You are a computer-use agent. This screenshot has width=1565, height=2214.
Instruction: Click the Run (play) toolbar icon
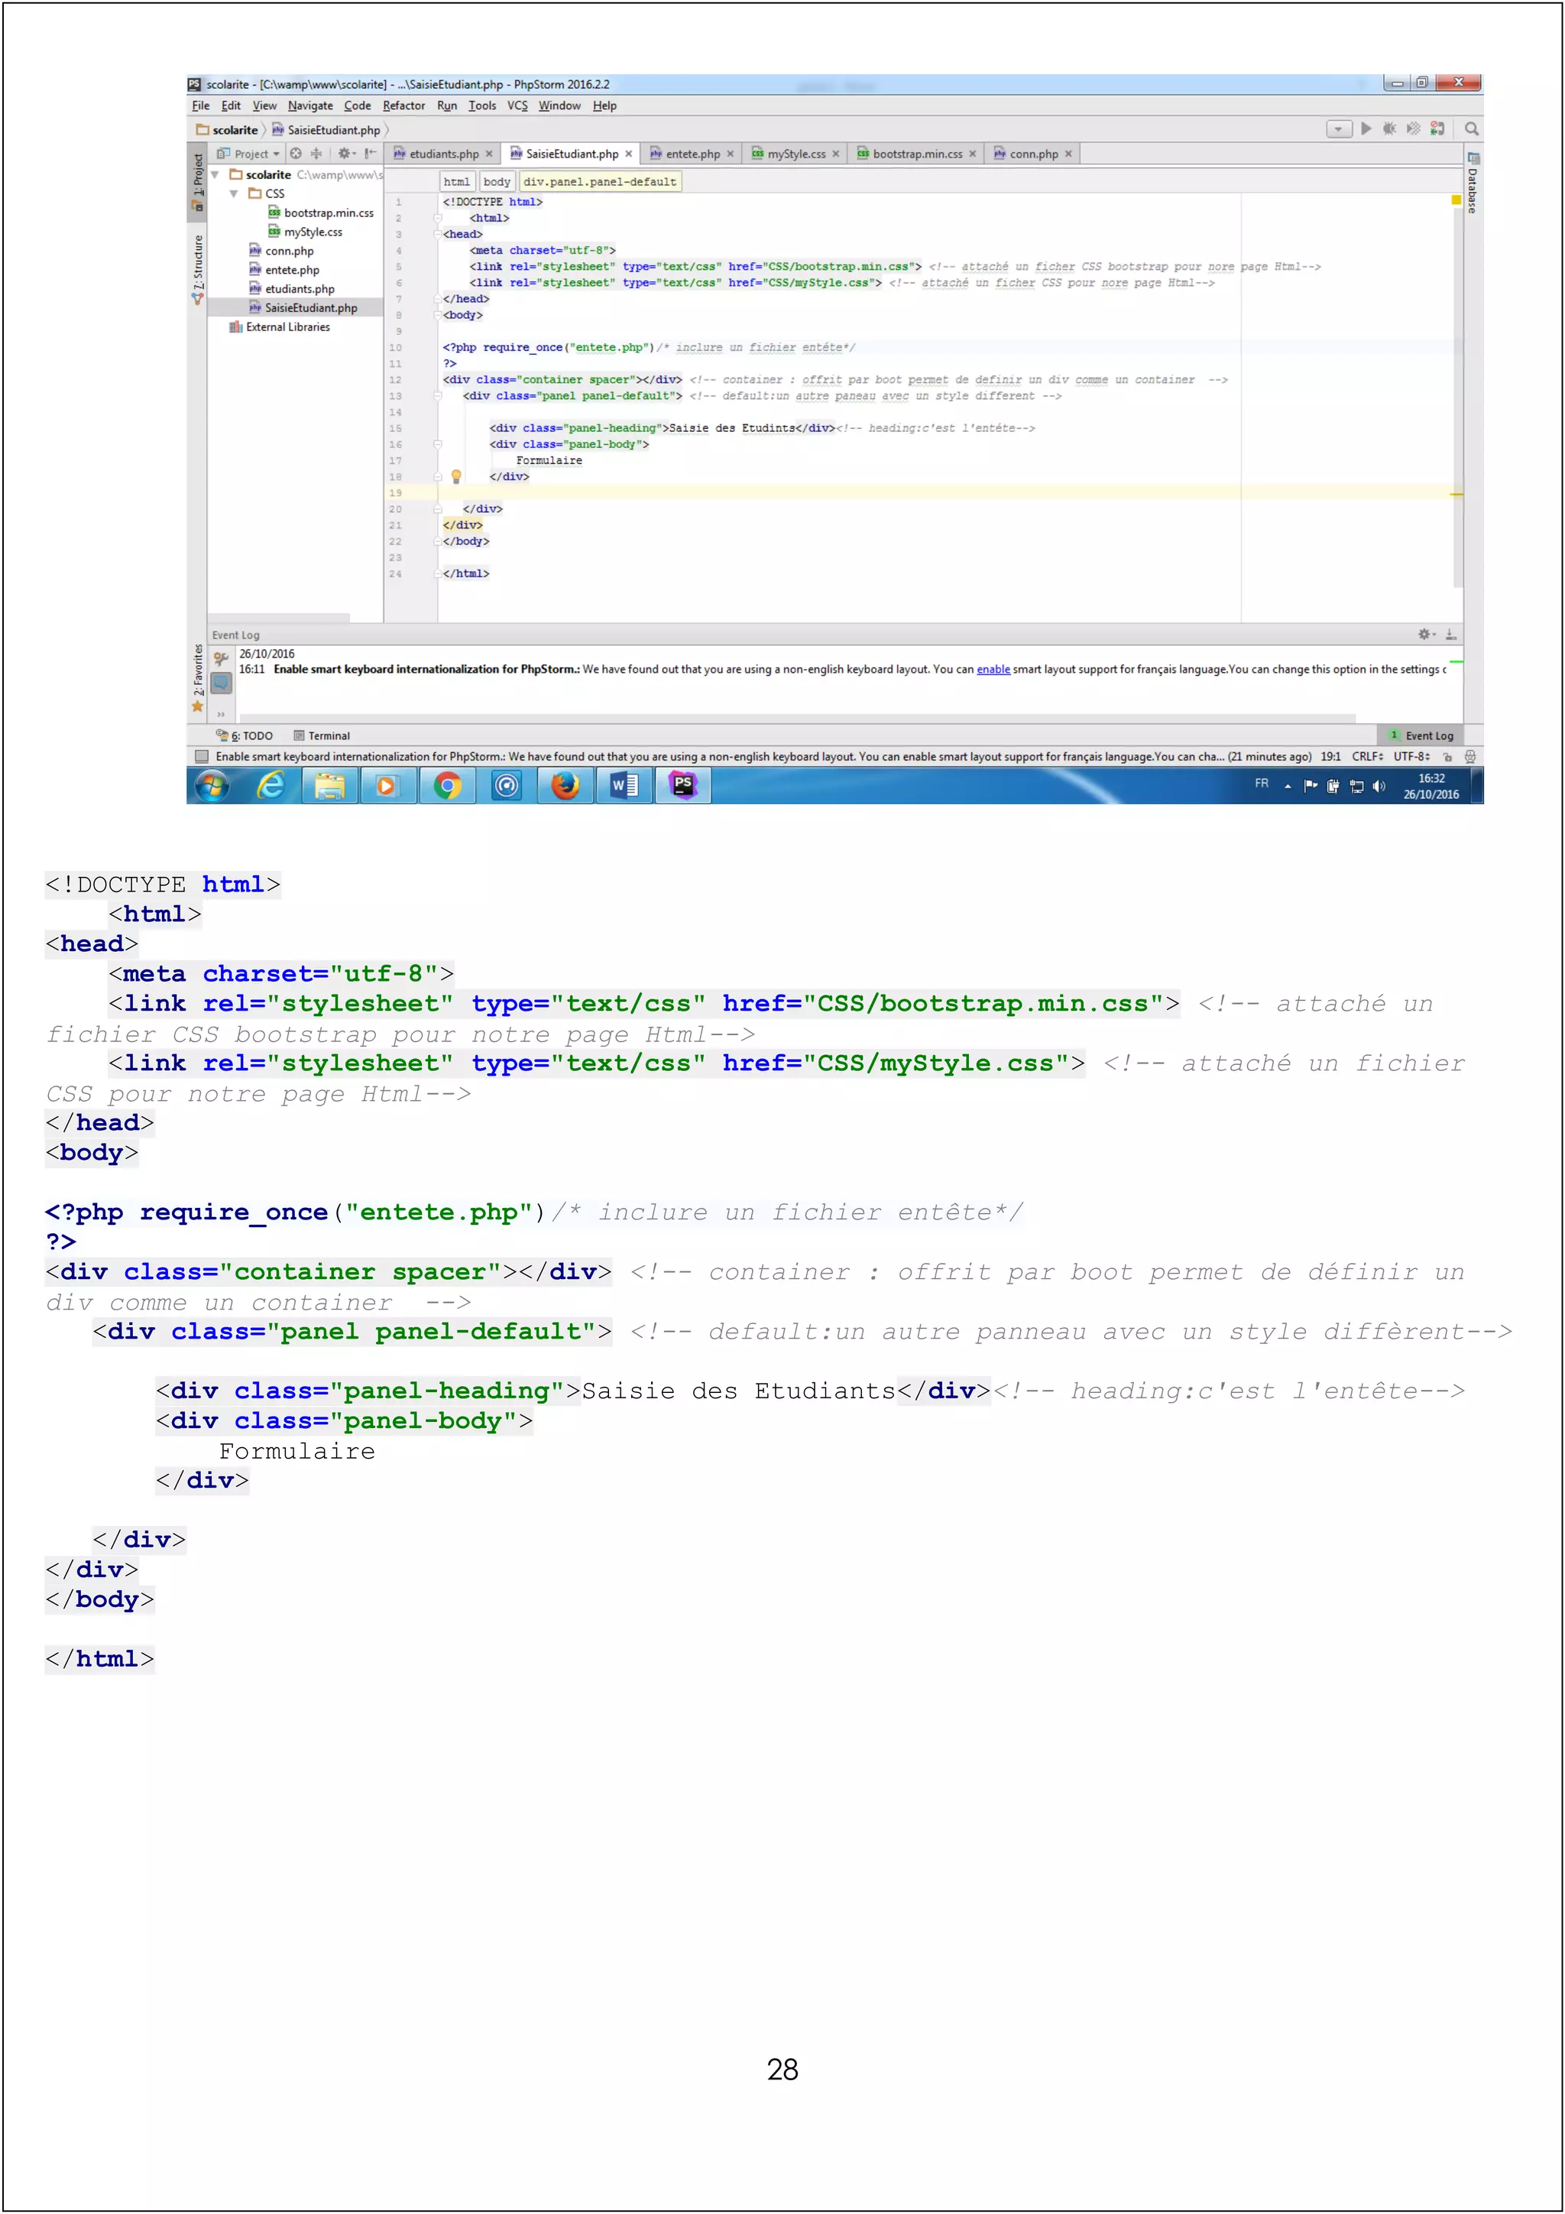(1366, 129)
